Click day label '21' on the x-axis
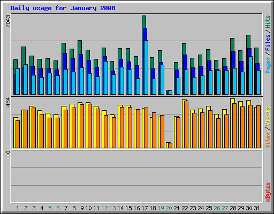 (x=177, y=208)
